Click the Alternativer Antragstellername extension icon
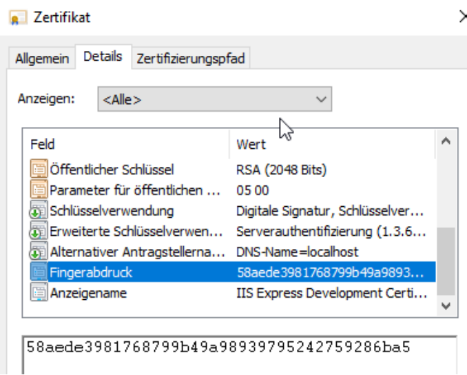 click(38, 251)
